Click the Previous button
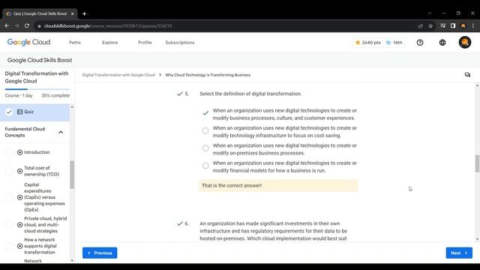Viewport: 480px width, 270px height. click(100, 253)
